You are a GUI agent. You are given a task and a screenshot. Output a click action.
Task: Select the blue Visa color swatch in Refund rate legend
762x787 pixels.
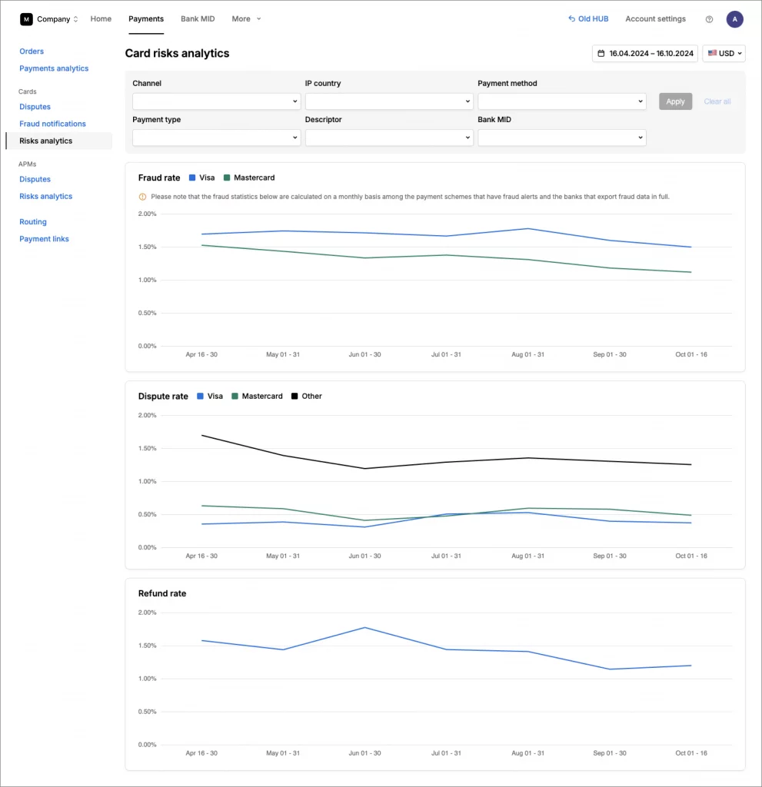click(195, 593)
